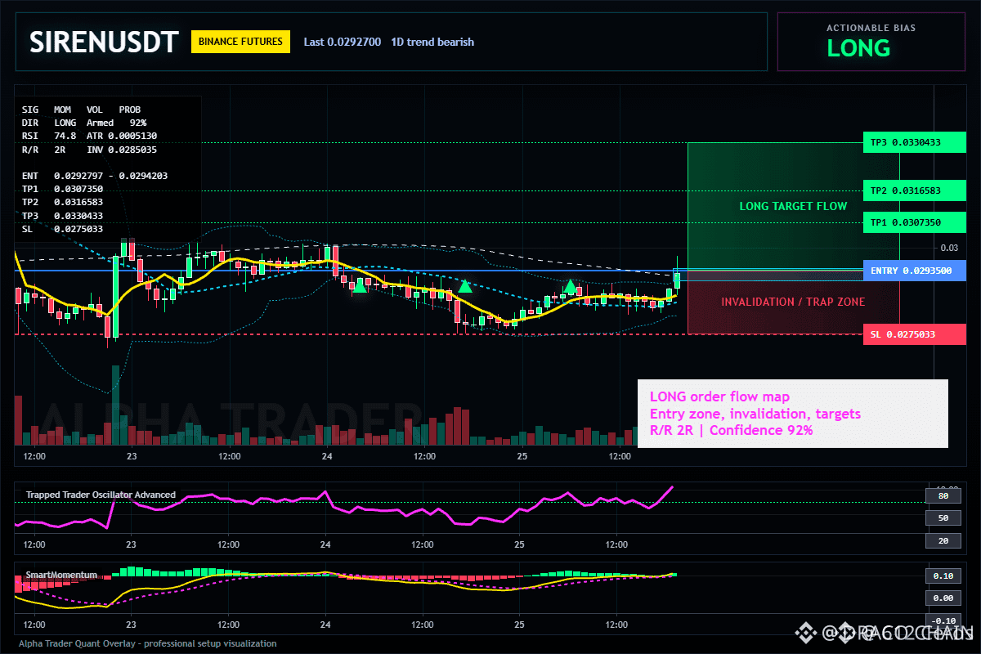Click the green LONG actionable bias label

pyautogui.click(x=858, y=48)
